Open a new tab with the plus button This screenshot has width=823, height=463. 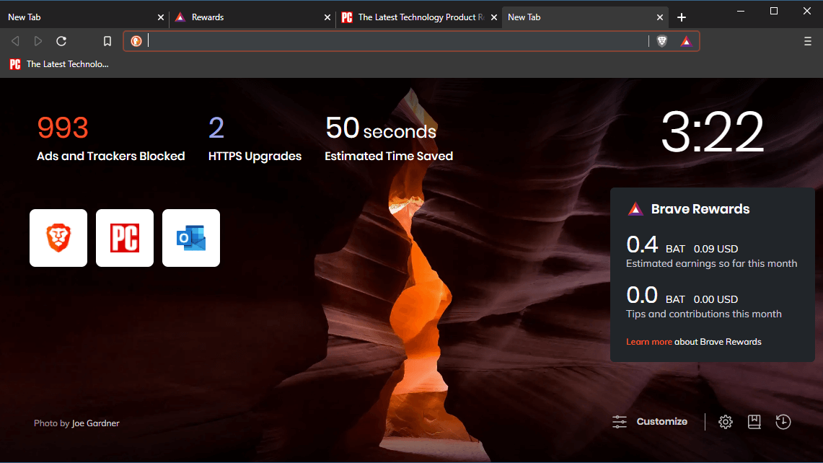click(681, 17)
